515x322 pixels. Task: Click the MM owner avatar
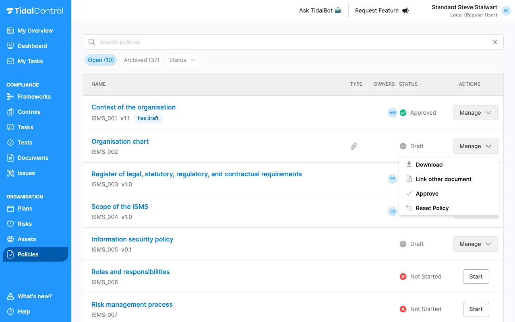[x=393, y=113]
